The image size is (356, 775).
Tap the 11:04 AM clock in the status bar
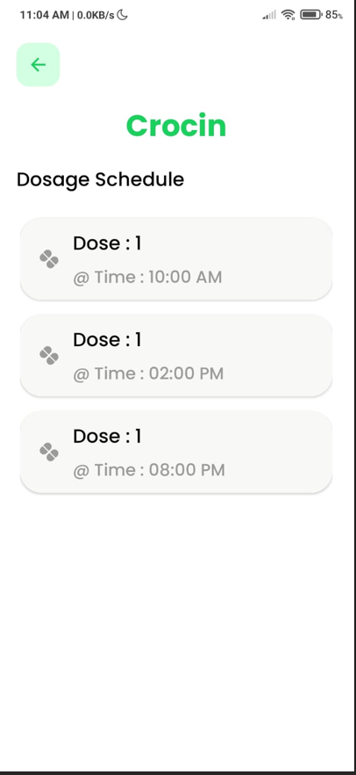[x=45, y=15]
